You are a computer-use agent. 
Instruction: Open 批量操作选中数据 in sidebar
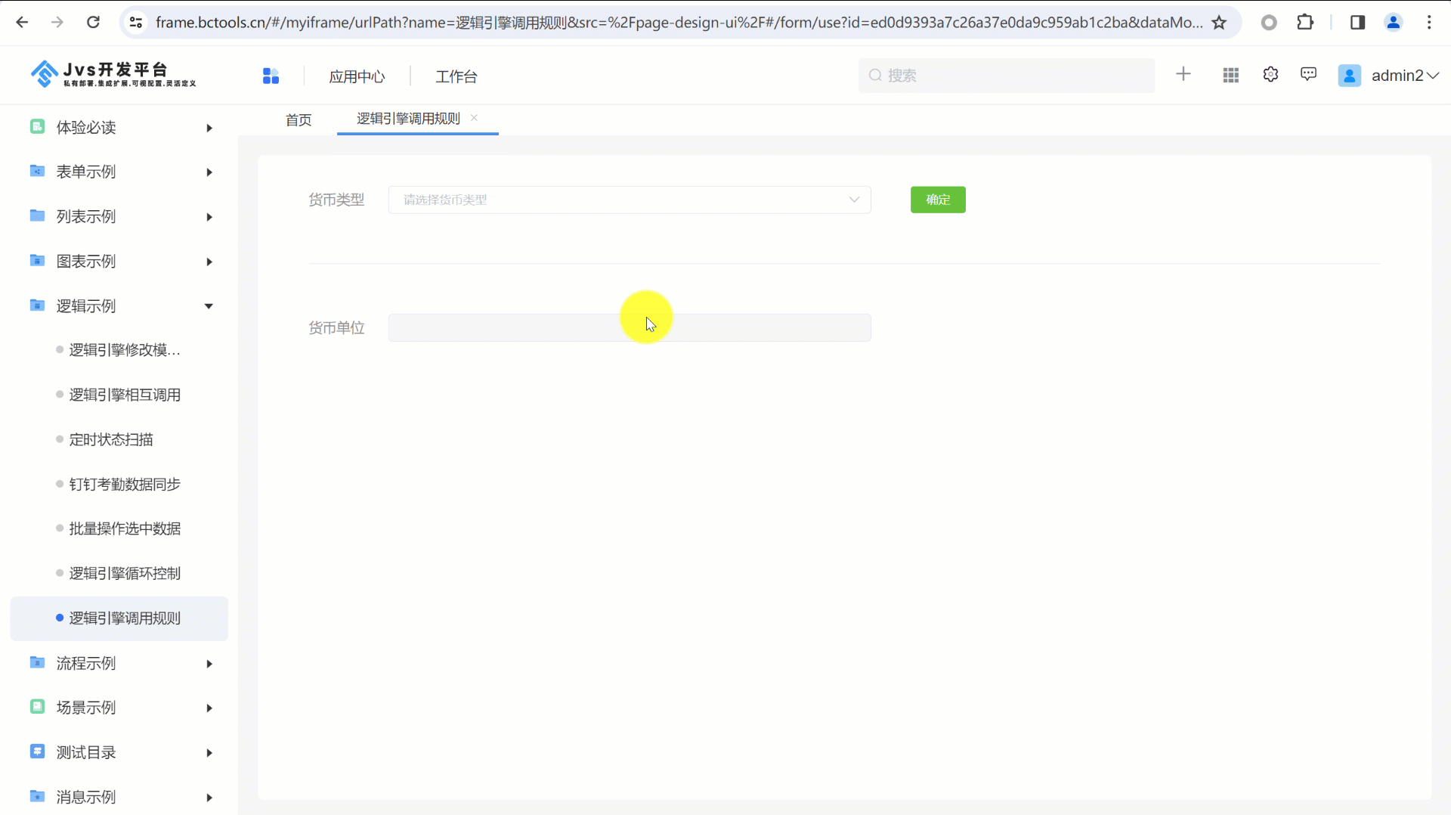click(x=125, y=528)
